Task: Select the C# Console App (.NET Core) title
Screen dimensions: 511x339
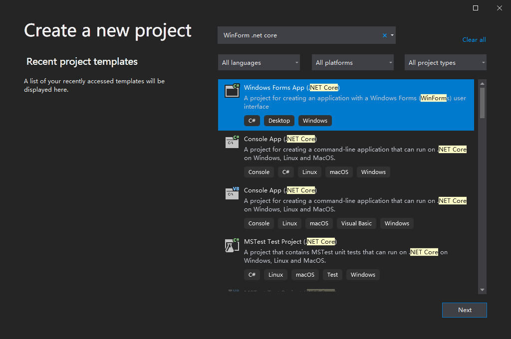Action: [x=280, y=139]
